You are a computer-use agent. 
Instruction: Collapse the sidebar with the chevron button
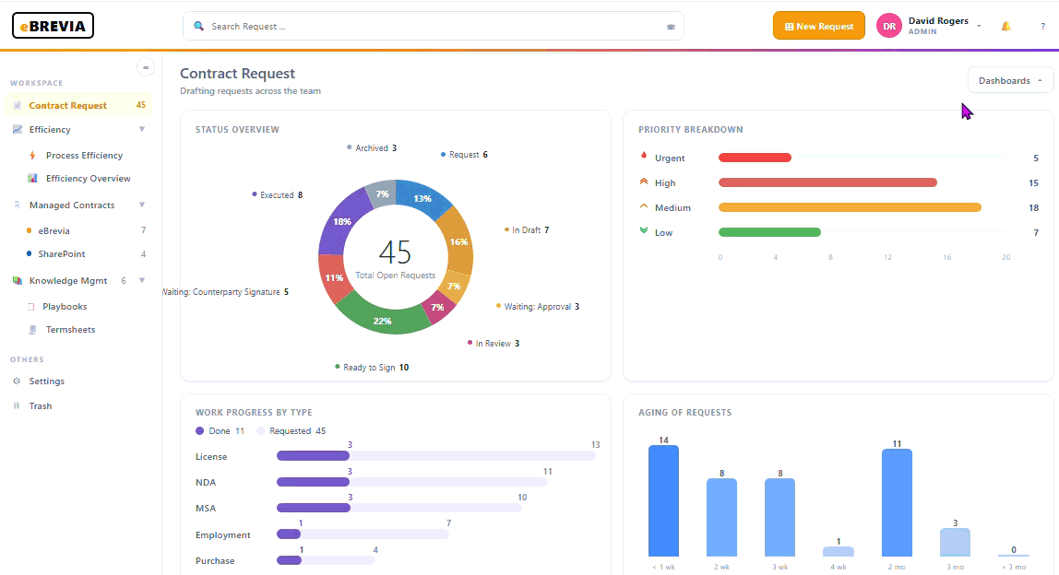(145, 67)
